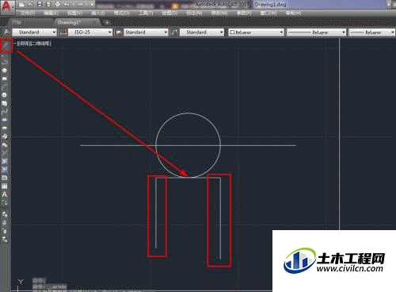Click the viewport [-] control label

[16, 44]
